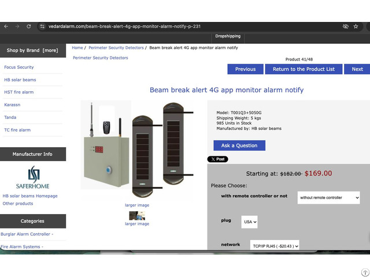Click Perimeter Security Detectors category link below breadcrumb
Viewport: 370px width, 277px height.
coord(100,58)
